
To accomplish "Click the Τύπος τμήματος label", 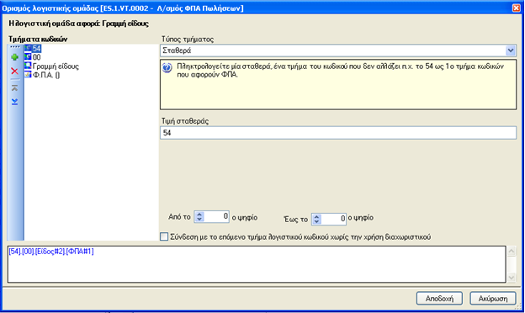I will pos(188,40).
